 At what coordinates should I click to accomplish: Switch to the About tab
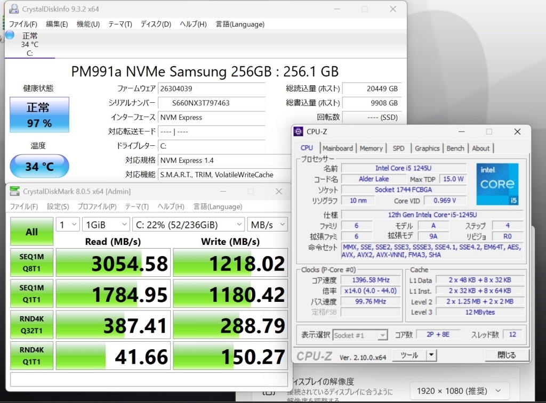pyautogui.click(x=481, y=148)
